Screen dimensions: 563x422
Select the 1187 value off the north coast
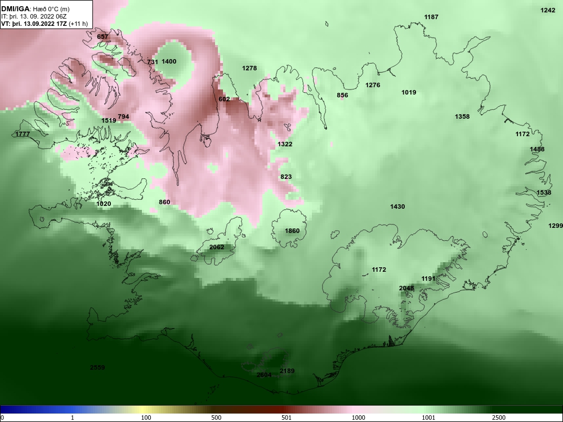(431, 17)
